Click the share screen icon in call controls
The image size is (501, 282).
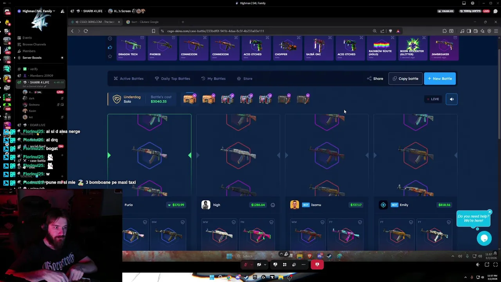pyautogui.click(x=275, y=264)
